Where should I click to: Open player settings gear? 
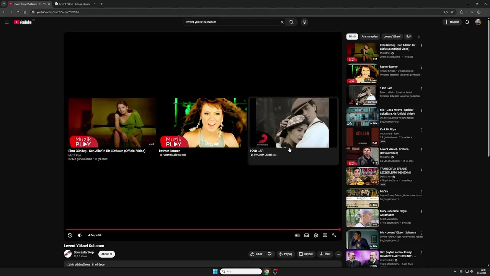coord(316,235)
